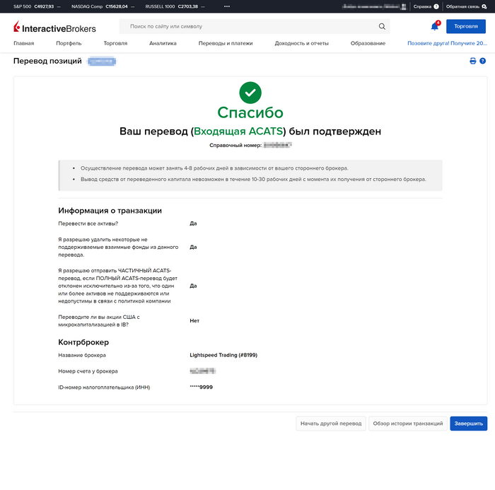Click the search magnifier icon
Screen dimensions: 495x490
click(382, 27)
